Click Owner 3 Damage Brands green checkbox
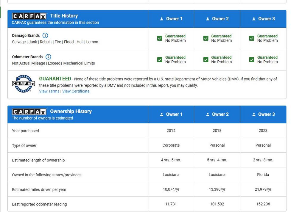This screenshot has height=212, width=305. [252, 38]
